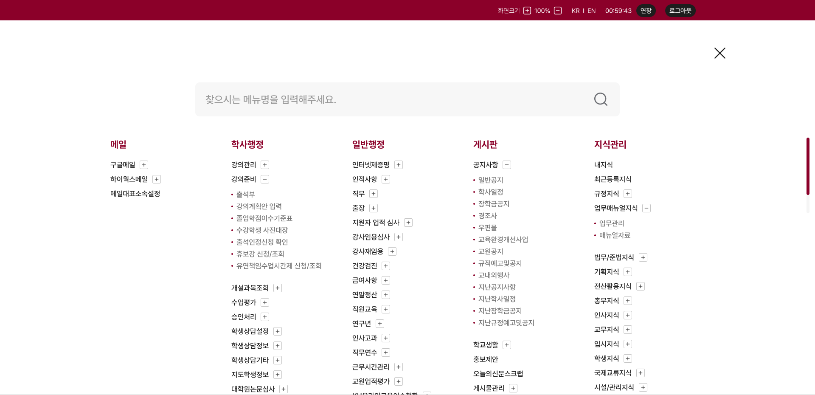This screenshot has width=815, height=395.
Task: Switch language to KR
Action: click(x=576, y=11)
